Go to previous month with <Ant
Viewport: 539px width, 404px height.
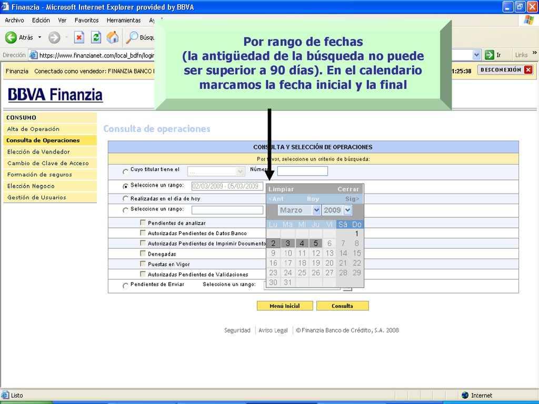point(276,199)
